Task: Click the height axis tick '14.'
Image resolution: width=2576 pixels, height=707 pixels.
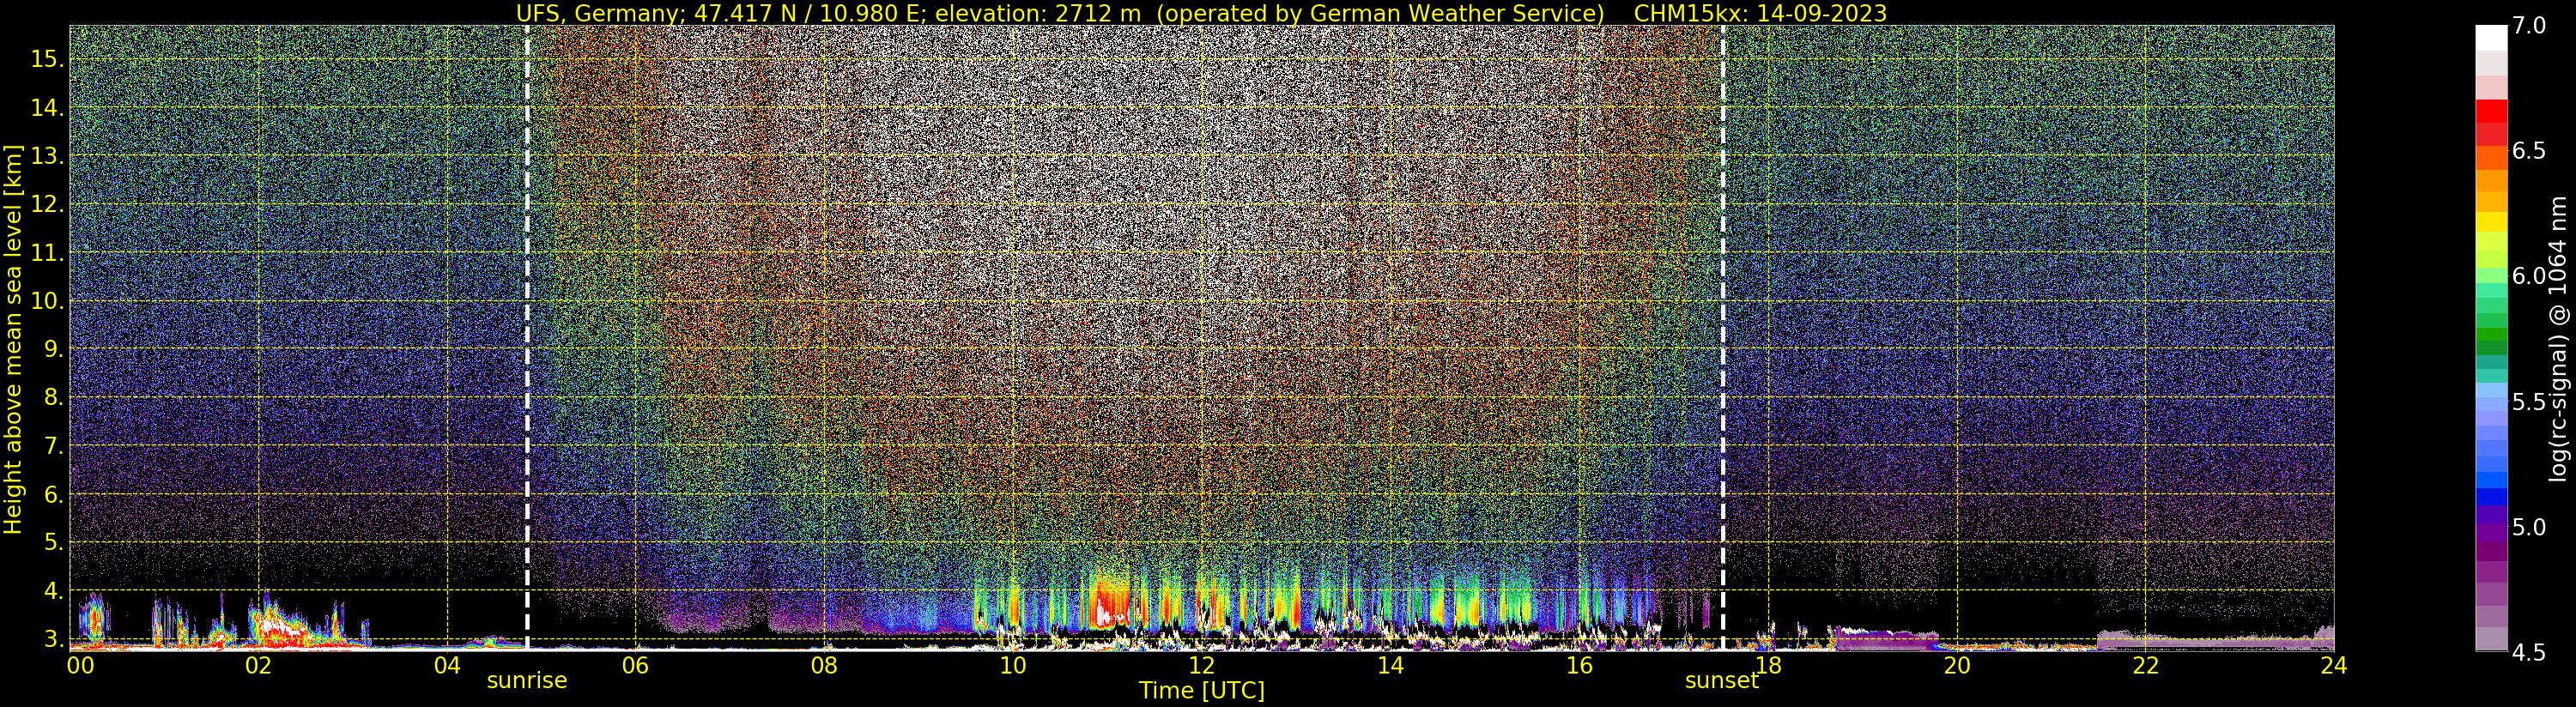Action: coord(47,107)
